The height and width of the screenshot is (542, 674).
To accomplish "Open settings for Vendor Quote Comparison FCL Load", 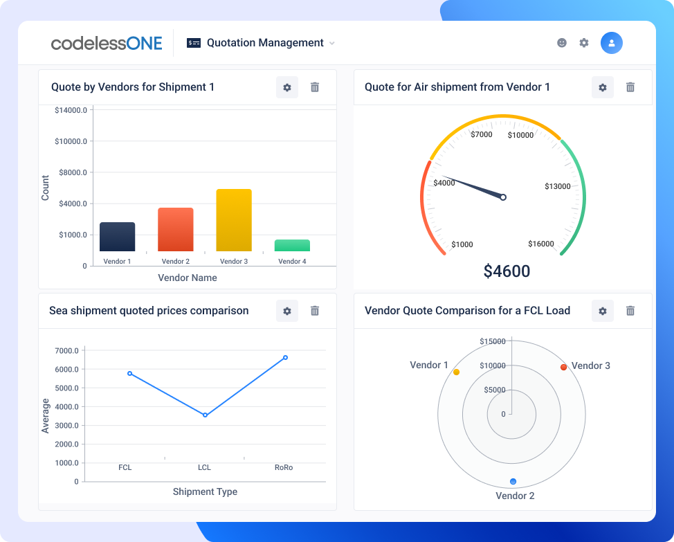I will (x=602, y=311).
